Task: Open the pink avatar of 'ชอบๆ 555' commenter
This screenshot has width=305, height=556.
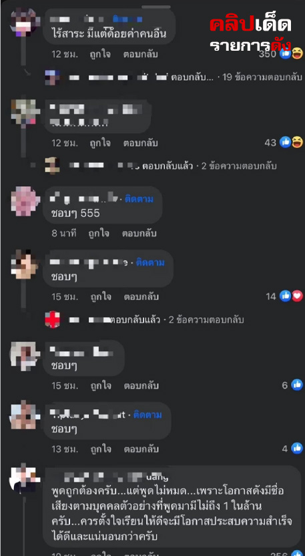Action: [23, 202]
